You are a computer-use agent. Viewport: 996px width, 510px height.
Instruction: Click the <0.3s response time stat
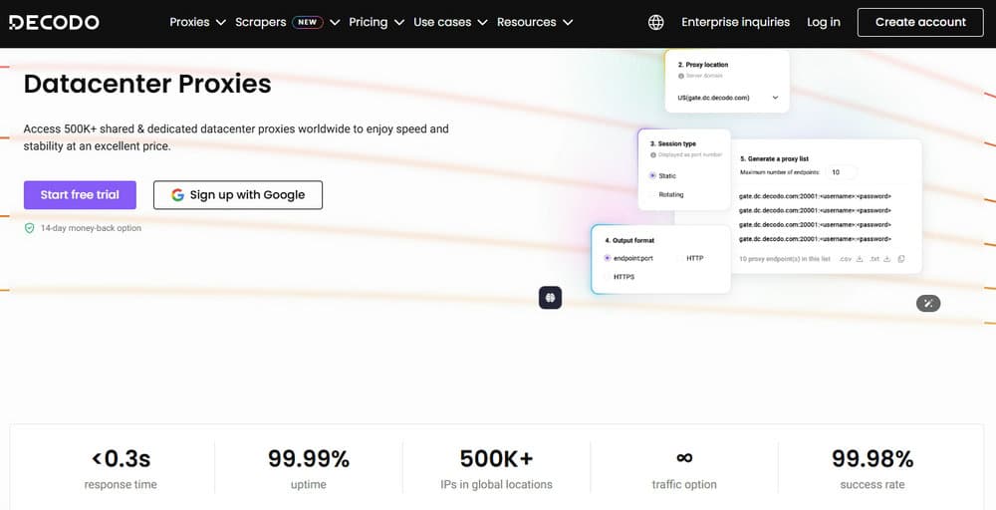tap(121, 469)
